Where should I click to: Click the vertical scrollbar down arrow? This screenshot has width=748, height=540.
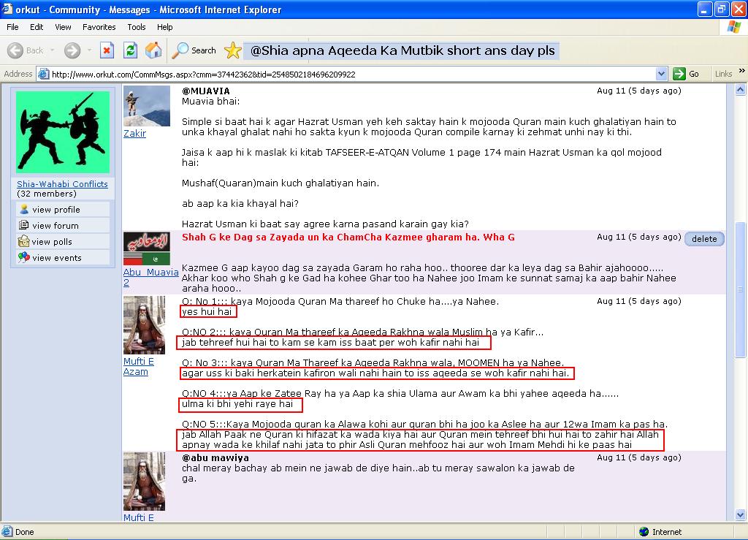tap(741, 517)
